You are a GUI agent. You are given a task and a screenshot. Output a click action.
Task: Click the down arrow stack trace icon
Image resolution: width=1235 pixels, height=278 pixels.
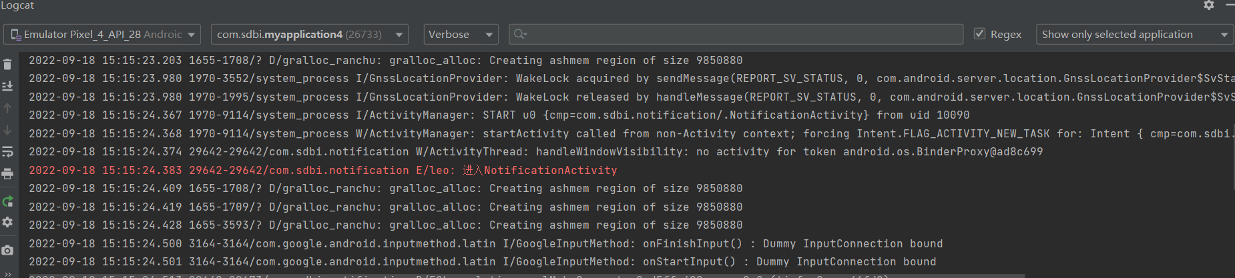[x=7, y=130]
